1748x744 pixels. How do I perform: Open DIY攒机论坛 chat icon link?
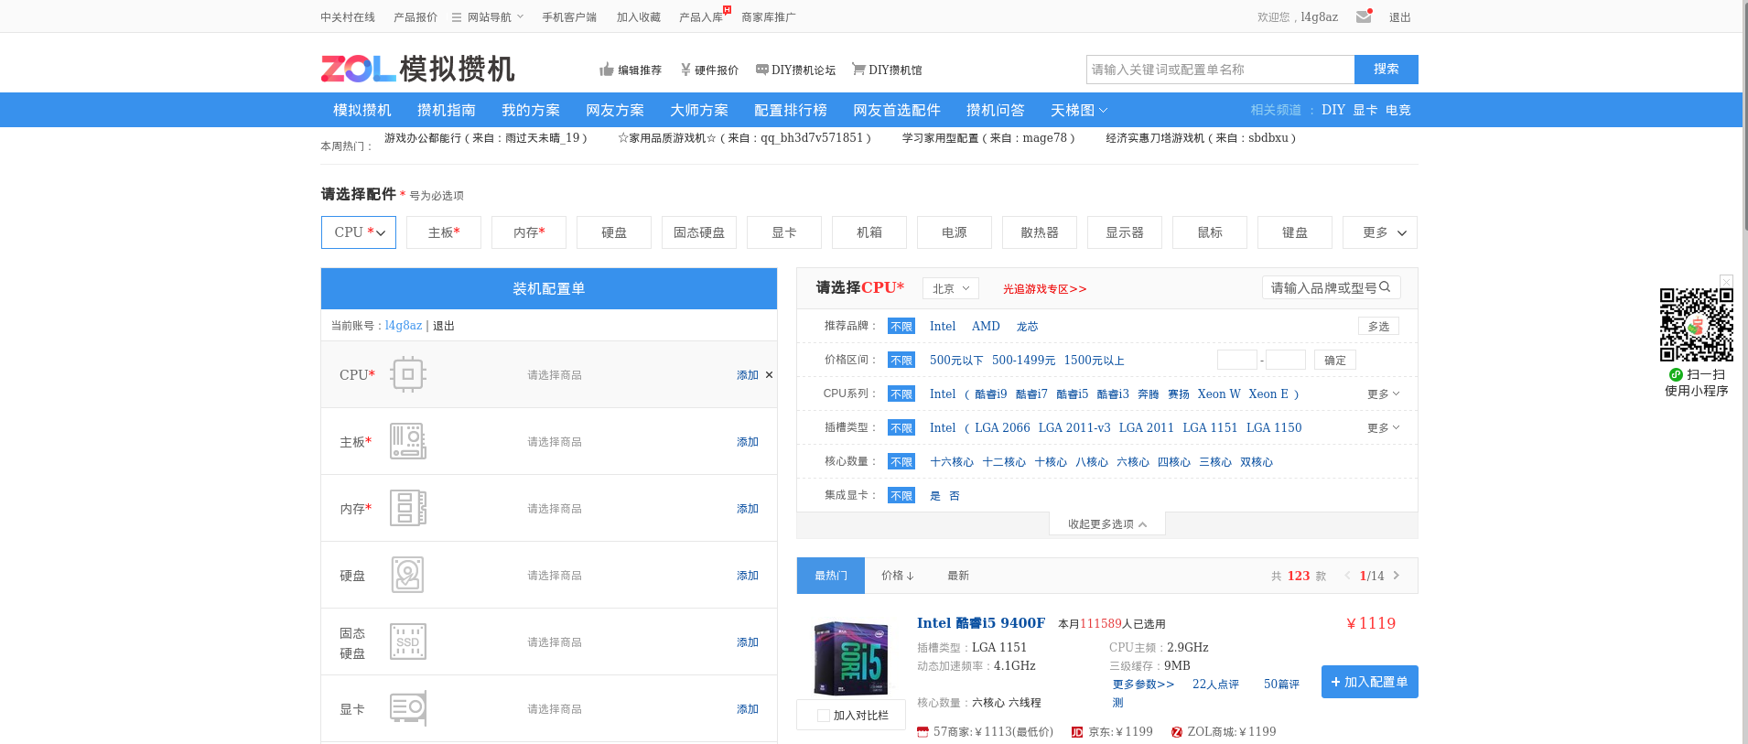[795, 70]
